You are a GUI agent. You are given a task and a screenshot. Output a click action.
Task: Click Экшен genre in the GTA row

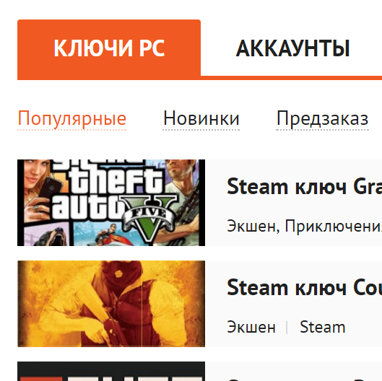tap(251, 226)
